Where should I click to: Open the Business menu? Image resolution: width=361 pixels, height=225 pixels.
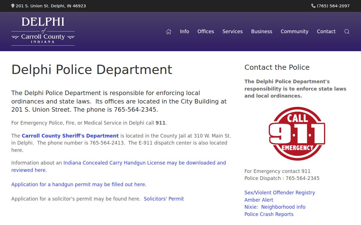click(262, 31)
